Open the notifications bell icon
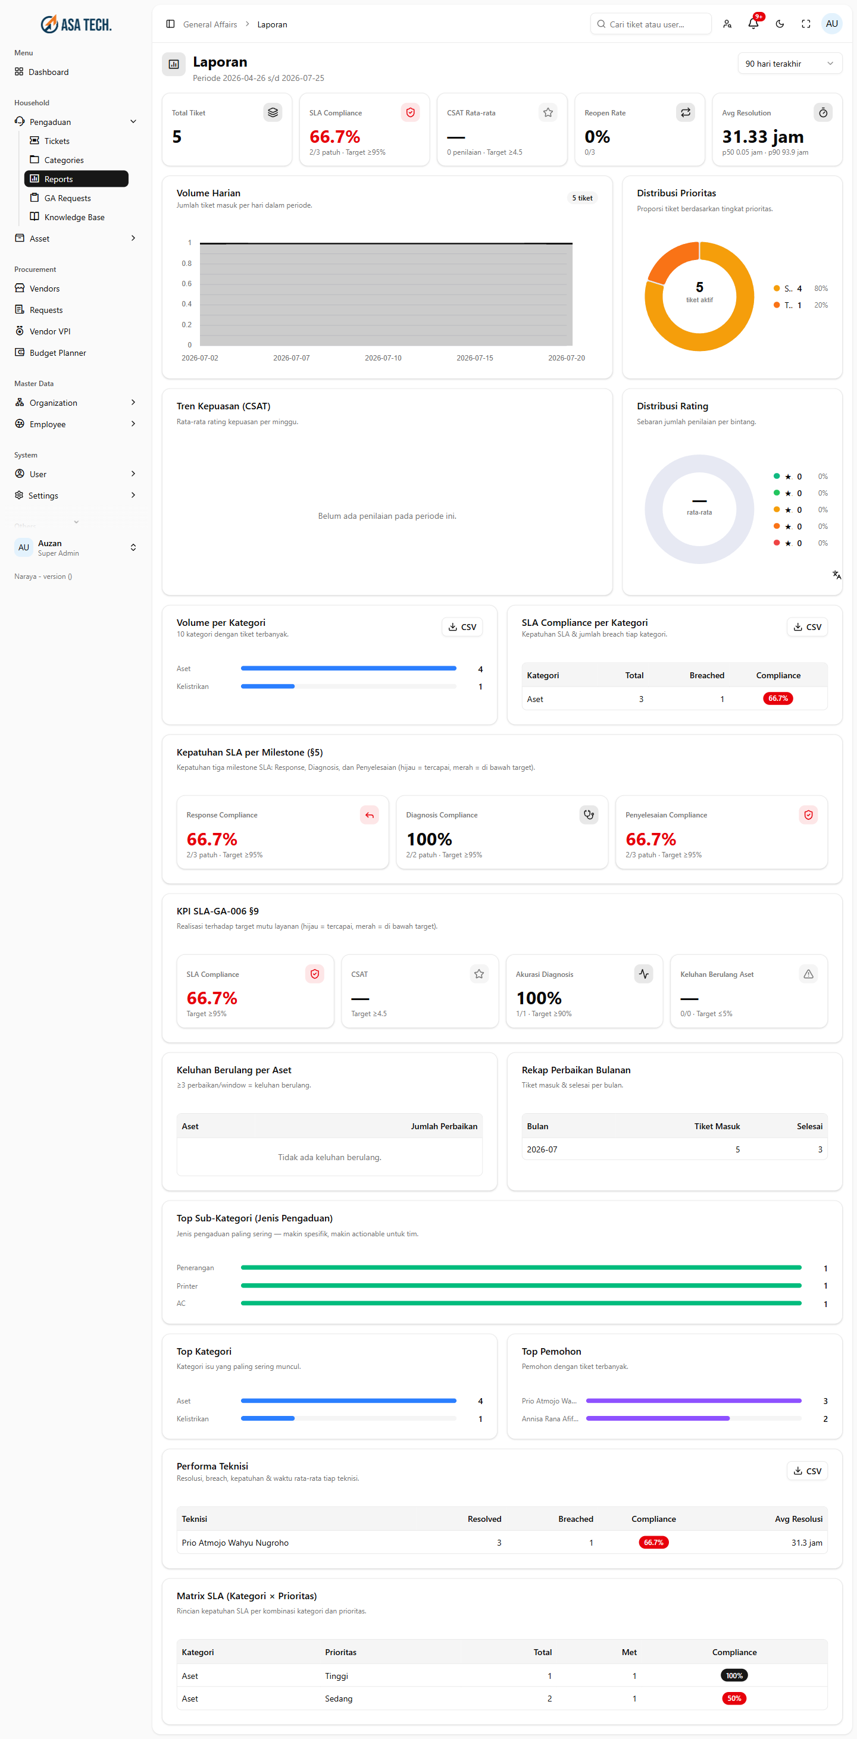Screen dimensions: 857x1739 click(x=753, y=24)
